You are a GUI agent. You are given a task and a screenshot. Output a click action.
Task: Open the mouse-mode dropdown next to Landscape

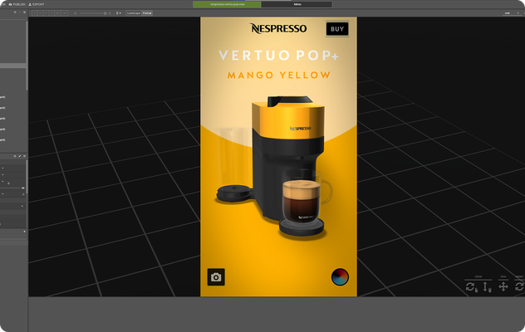tap(118, 13)
